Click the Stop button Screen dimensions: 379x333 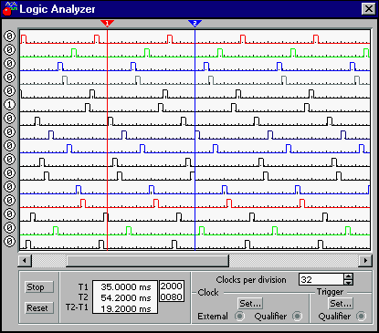39,287
